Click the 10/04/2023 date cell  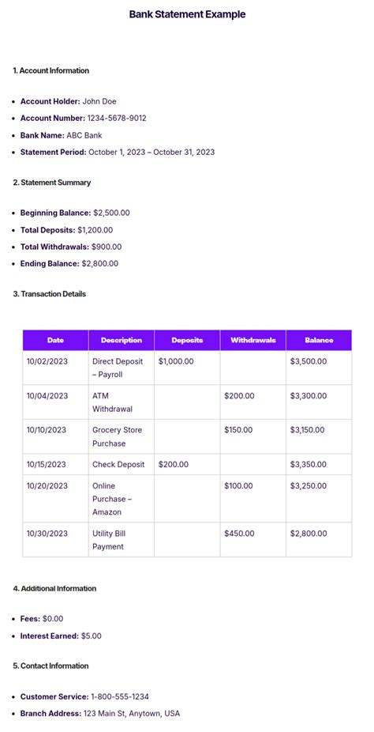(x=55, y=402)
